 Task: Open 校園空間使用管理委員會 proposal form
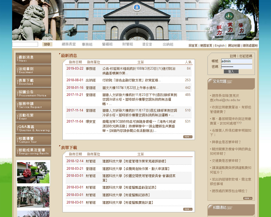coord(139,178)
